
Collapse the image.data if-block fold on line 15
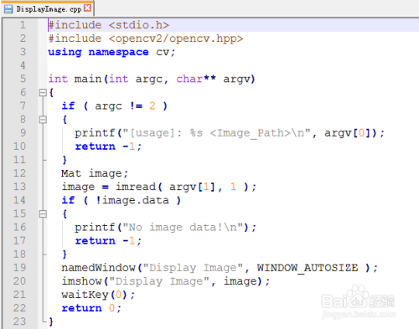43,213
